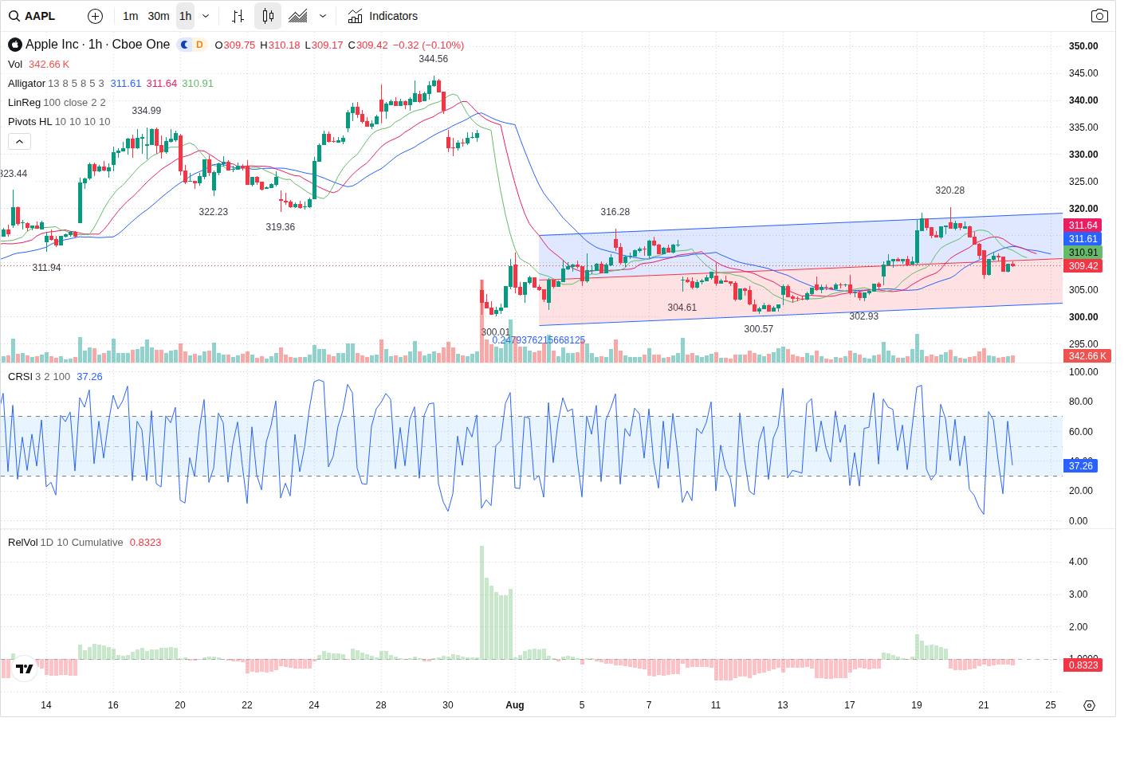Image resolution: width=1132 pixels, height=757 pixels.
Task: Switch to area chart style
Action: 298,16
